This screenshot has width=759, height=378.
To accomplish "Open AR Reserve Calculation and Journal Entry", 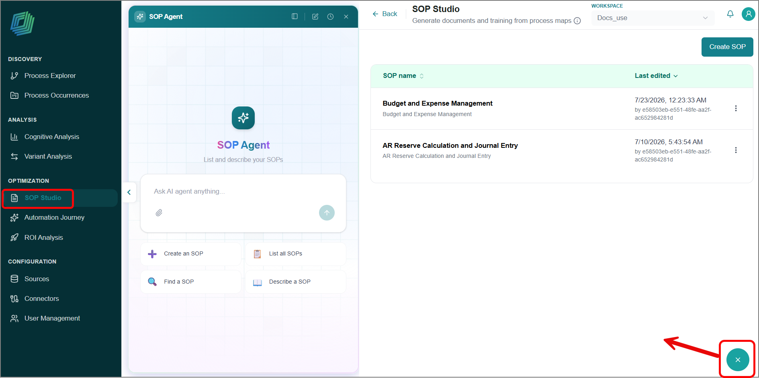I will pyautogui.click(x=450, y=145).
